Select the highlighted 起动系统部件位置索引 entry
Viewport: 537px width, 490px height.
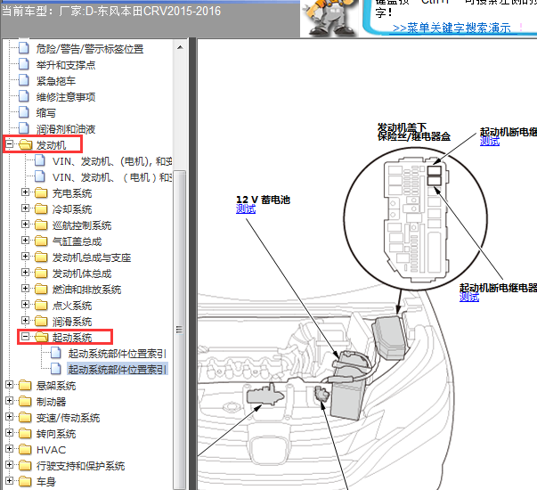[x=118, y=370]
